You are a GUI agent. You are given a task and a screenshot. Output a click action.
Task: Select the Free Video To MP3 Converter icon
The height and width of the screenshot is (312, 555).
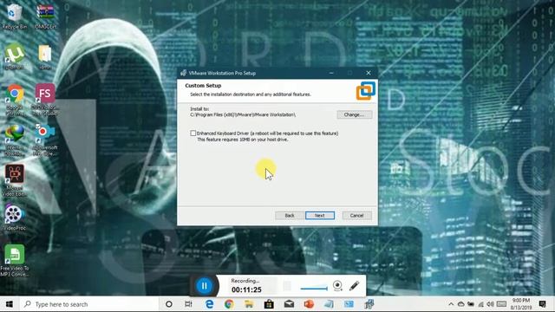pos(15,260)
